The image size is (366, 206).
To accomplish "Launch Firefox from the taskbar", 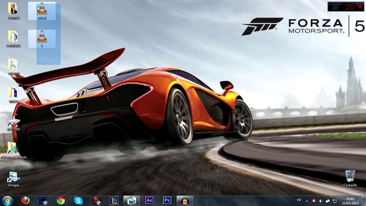I will point(25,201).
